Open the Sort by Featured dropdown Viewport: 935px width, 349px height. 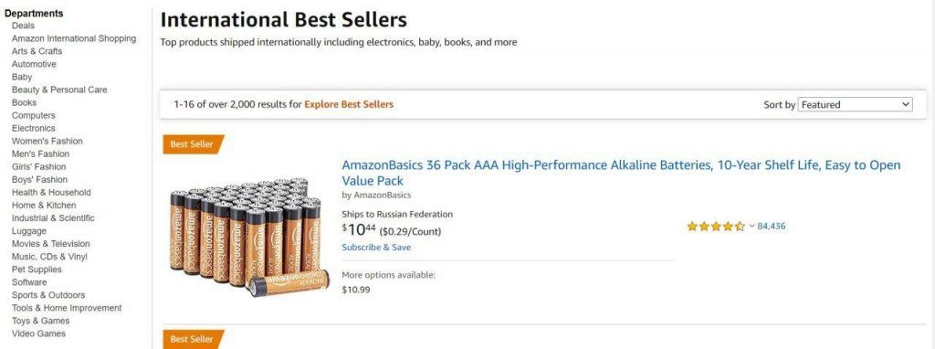click(x=855, y=104)
